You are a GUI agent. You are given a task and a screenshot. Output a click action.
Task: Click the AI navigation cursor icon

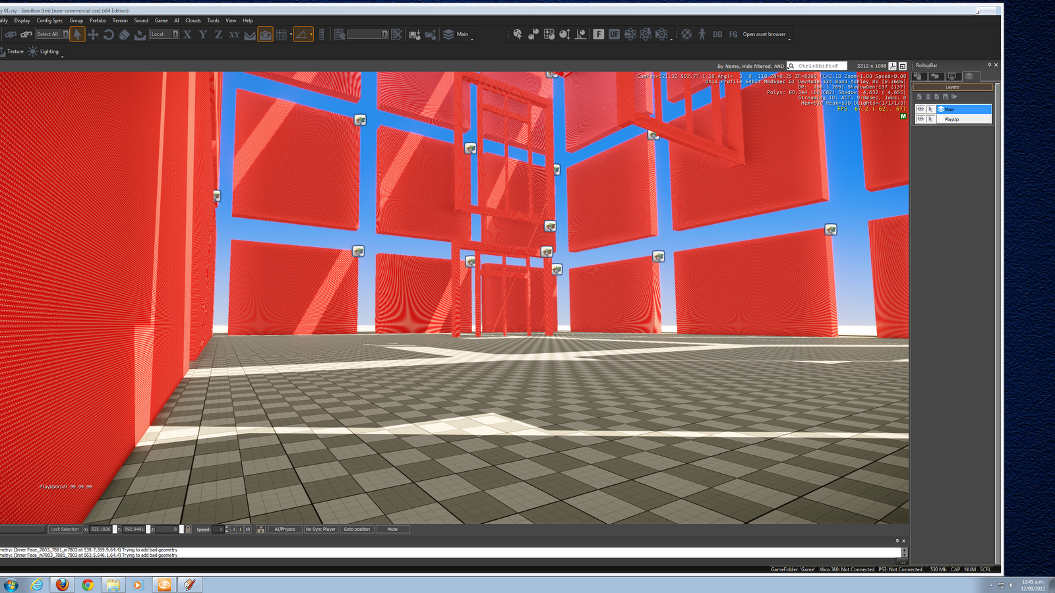click(518, 34)
